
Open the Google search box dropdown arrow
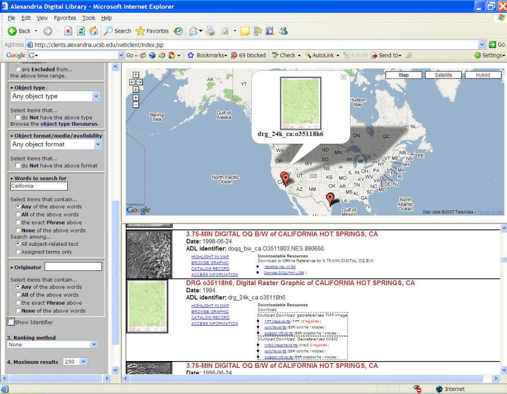pyautogui.click(x=121, y=55)
